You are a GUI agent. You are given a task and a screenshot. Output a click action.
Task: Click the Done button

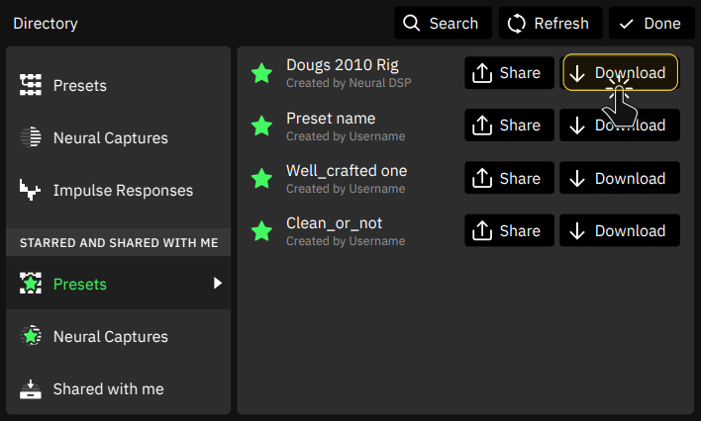(651, 23)
